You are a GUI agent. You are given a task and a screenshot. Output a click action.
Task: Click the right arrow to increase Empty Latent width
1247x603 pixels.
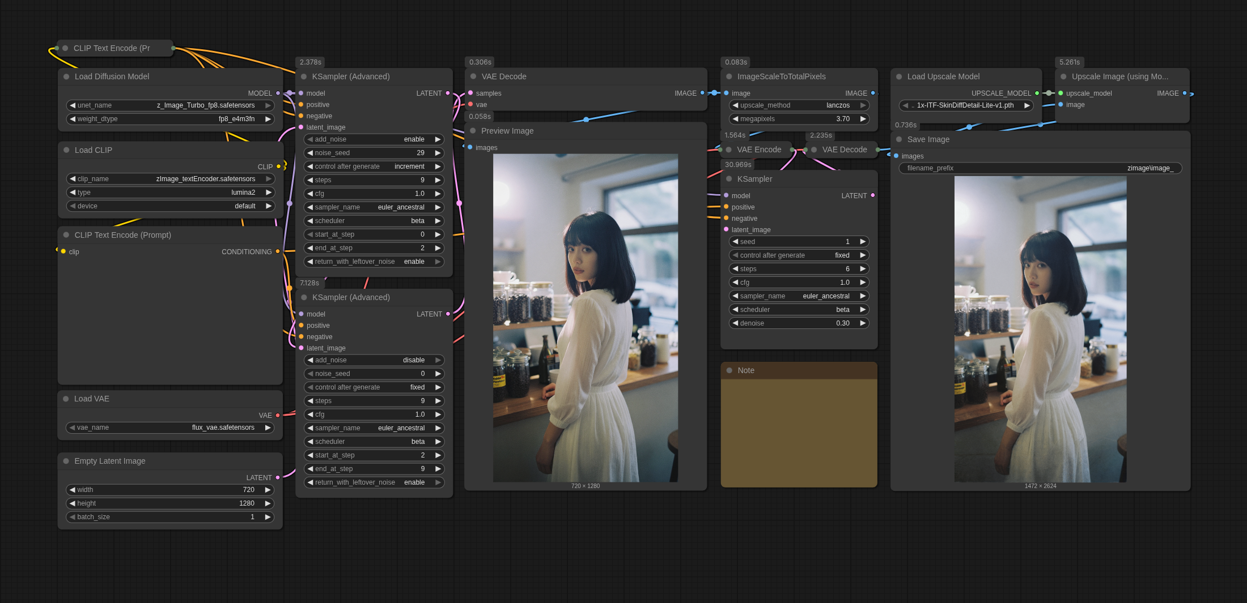pos(268,490)
